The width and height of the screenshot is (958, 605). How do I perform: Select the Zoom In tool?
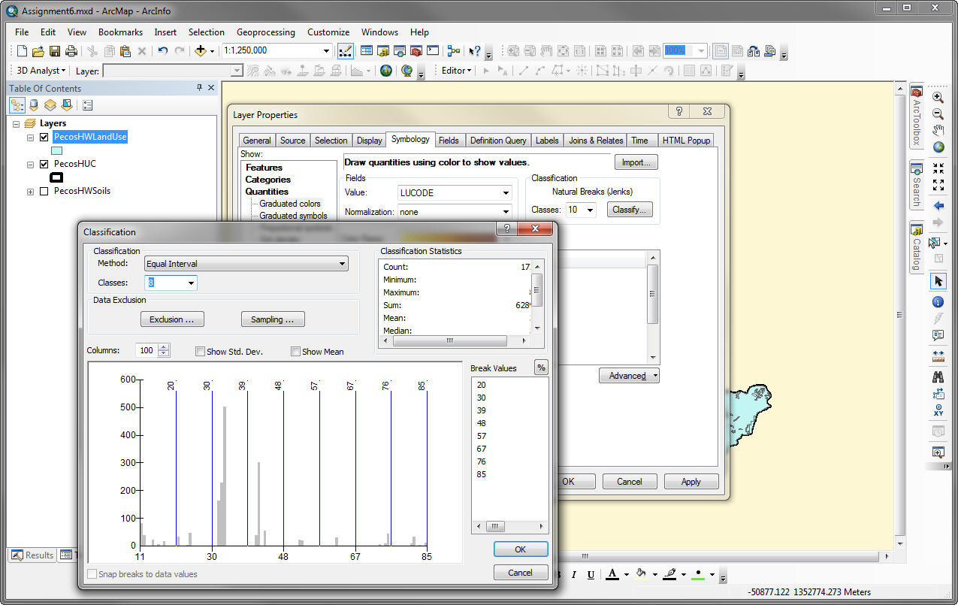click(938, 97)
